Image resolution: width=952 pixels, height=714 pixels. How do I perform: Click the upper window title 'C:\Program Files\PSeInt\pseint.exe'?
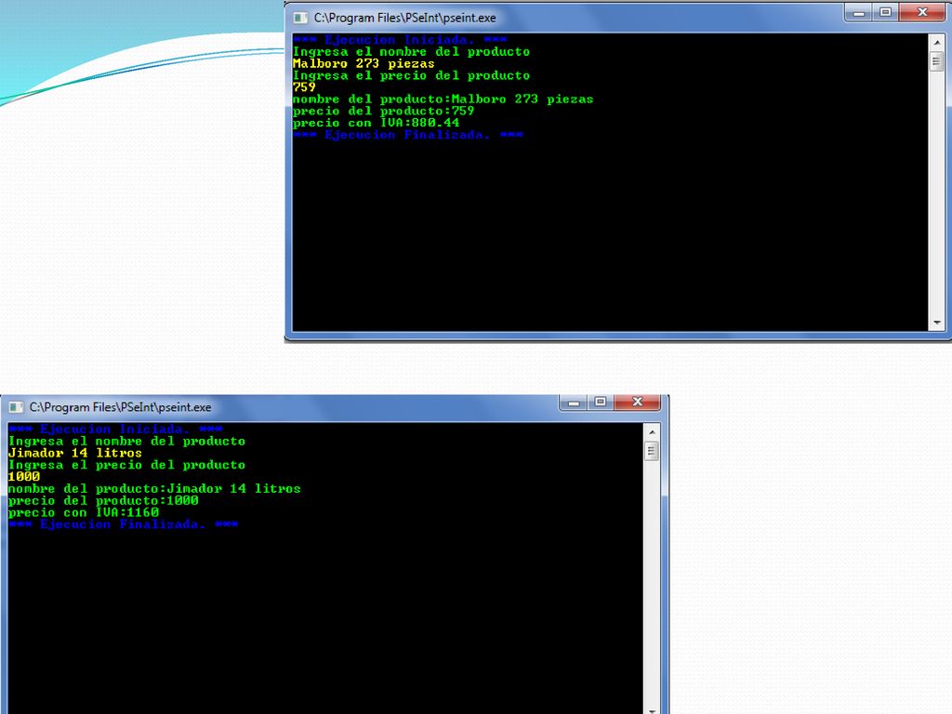click(x=404, y=18)
